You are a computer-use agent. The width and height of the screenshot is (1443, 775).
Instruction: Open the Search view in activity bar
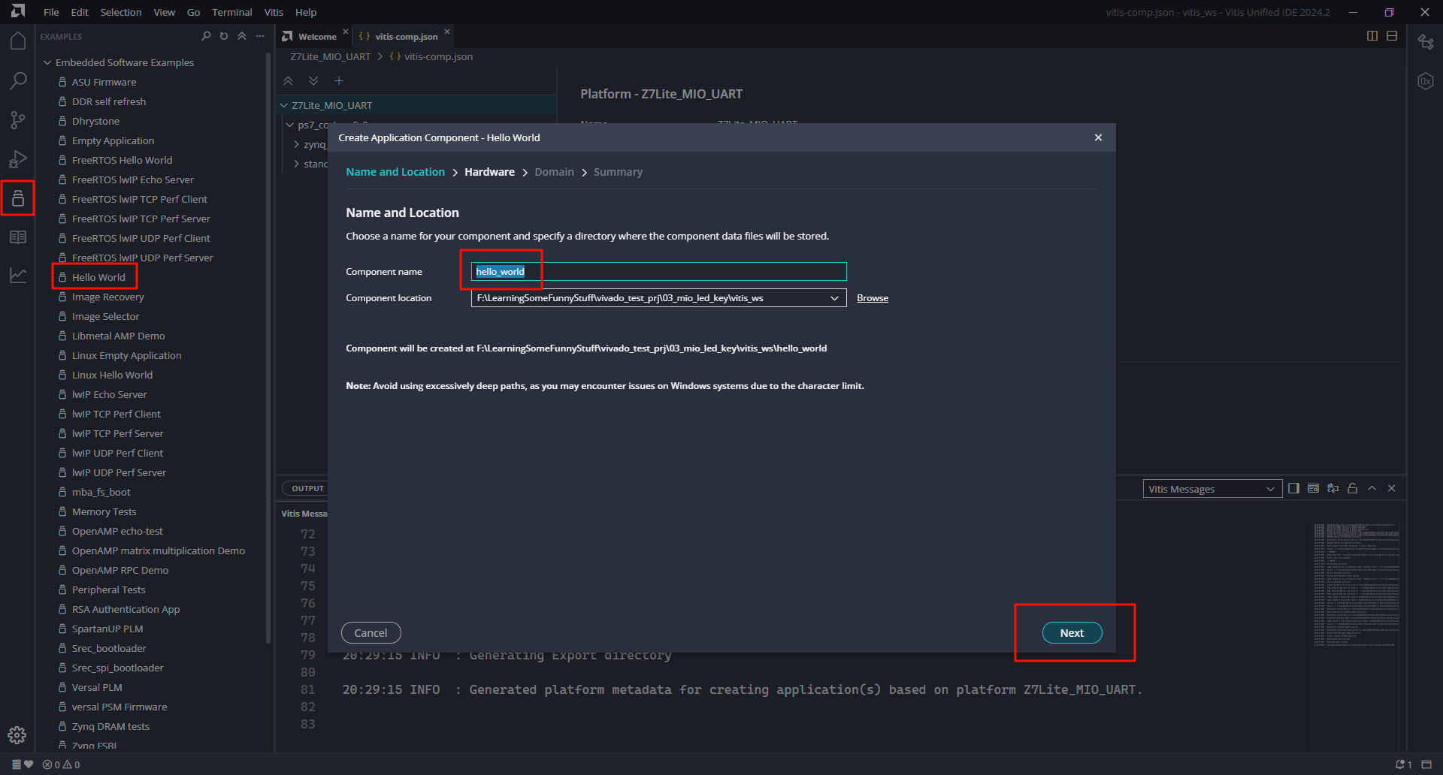click(18, 80)
